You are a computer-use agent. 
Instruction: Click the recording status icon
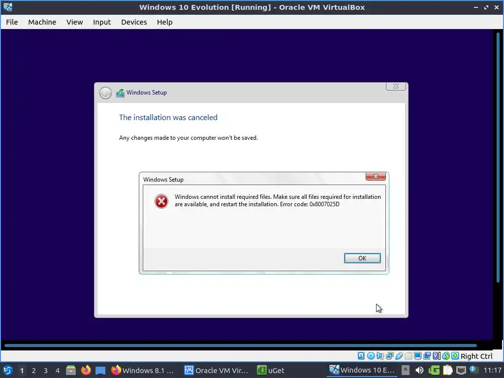coord(427,356)
